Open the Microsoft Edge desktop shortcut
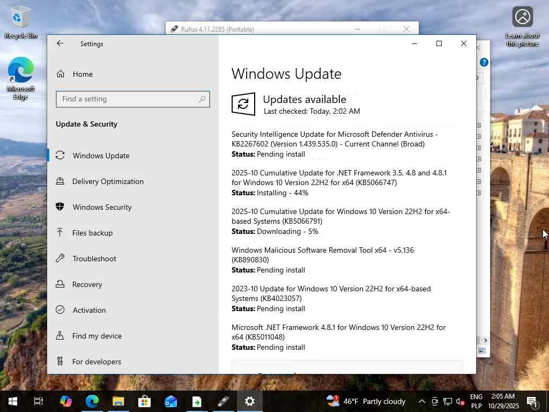 click(21, 78)
